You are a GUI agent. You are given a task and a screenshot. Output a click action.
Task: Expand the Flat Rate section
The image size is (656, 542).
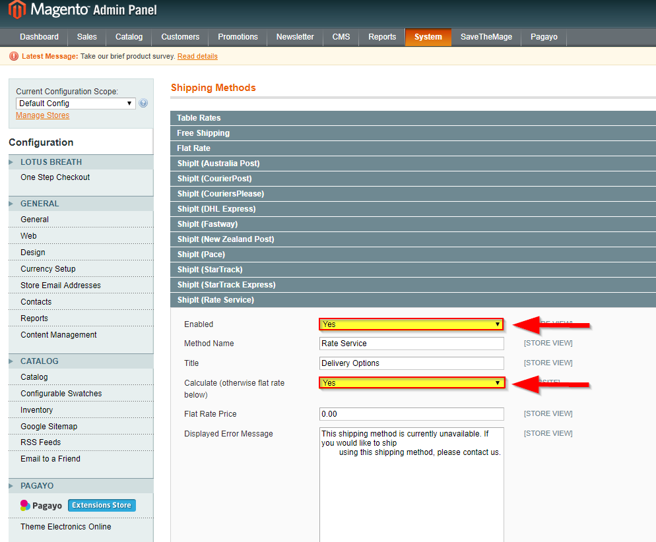(413, 148)
